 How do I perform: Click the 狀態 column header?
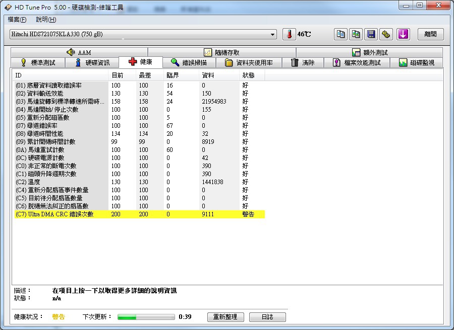[x=252, y=75]
